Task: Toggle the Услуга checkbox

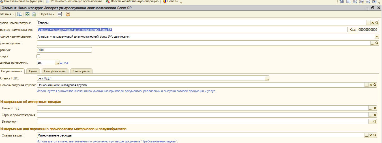Action: 38,56
